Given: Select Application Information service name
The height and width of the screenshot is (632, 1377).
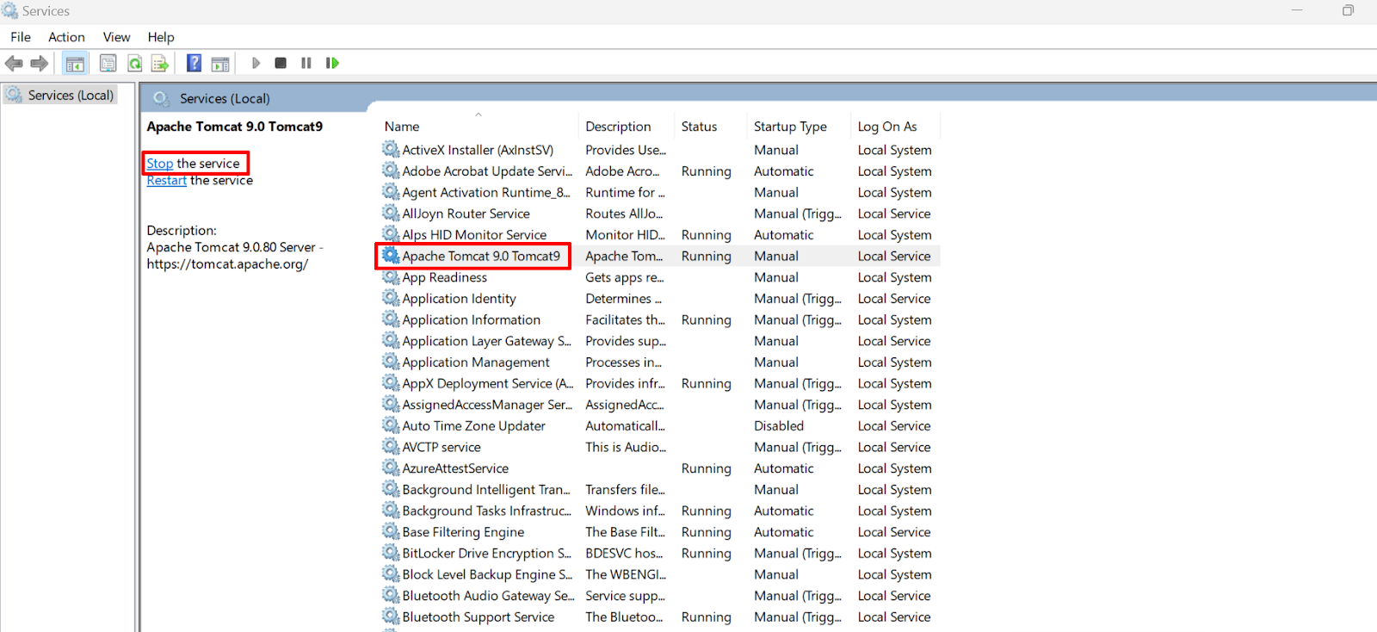Looking at the screenshot, I should point(472,319).
